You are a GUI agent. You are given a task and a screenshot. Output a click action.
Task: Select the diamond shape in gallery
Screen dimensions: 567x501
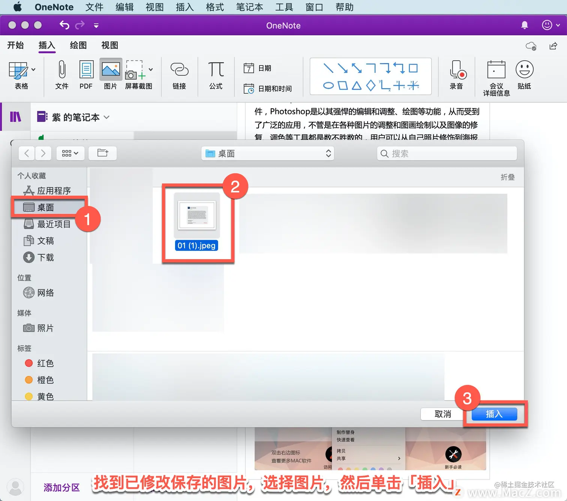(x=370, y=85)
